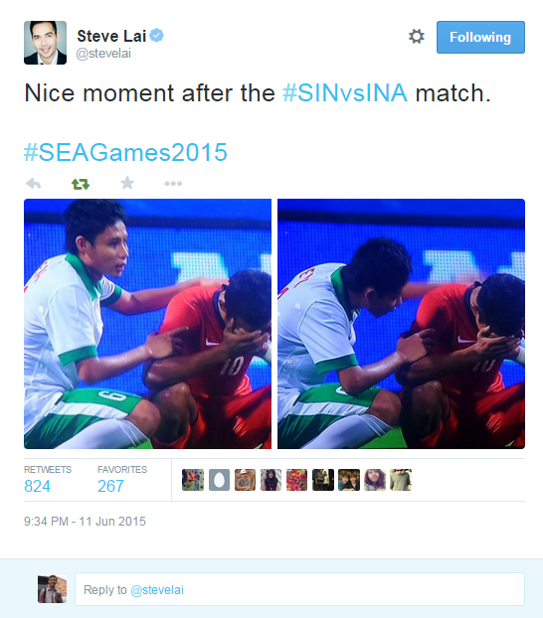View the left match photo
Screen dimensions: 543x618
point(147,324)
